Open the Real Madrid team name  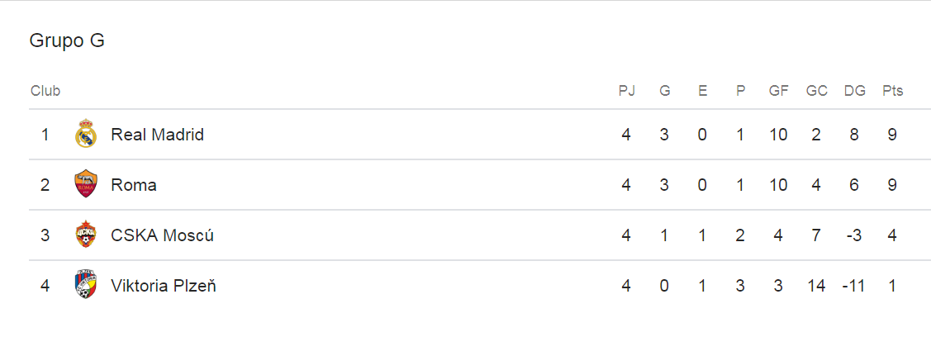(x=157, y=134)
